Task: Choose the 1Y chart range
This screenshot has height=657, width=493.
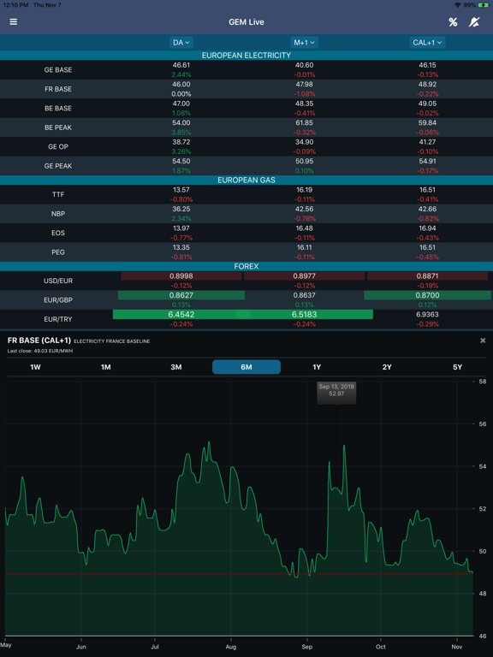Action: 317,367
